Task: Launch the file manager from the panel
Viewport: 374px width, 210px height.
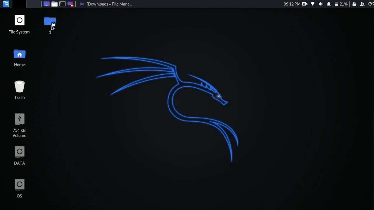Action: [x=54, y=4]
